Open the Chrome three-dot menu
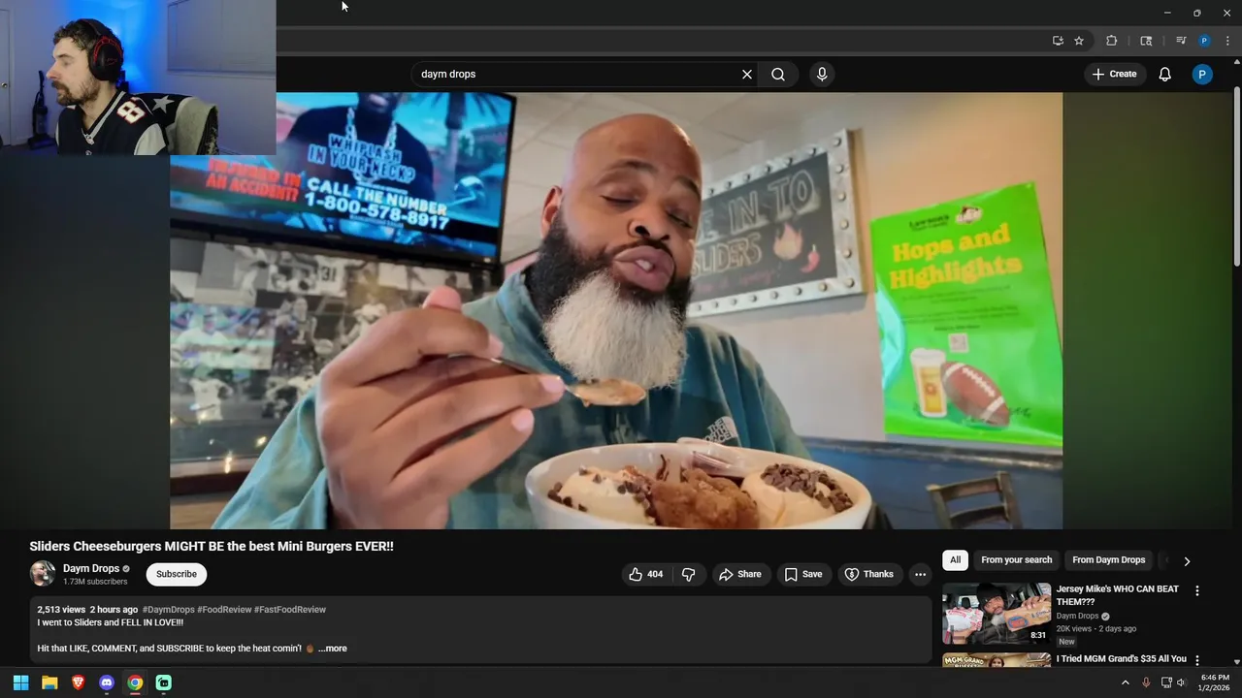This screenshot has width=1242, height=698. click(1227, 41)
